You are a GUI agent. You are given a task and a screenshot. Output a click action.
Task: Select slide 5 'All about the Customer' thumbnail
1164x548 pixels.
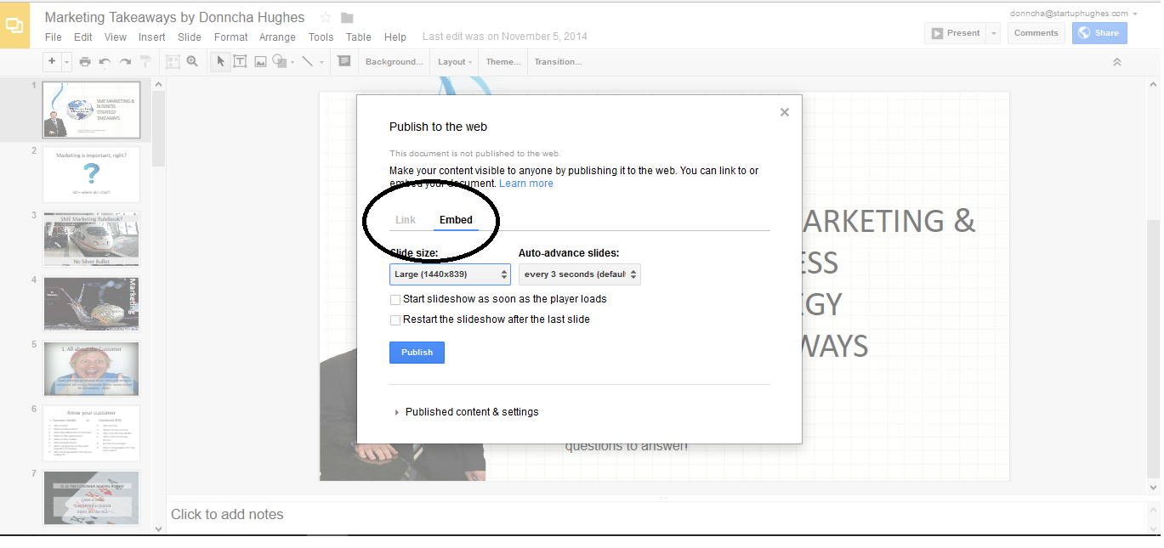91,369
